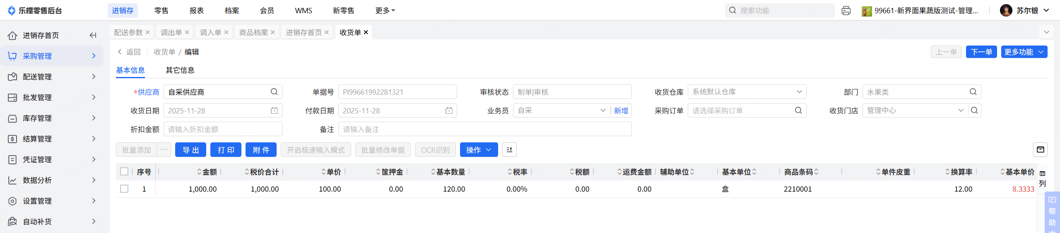Image resolution: width=1060 pixels, height=233 pixels.
Task: Click the 导出 button
Action: (x=190, y=150)
